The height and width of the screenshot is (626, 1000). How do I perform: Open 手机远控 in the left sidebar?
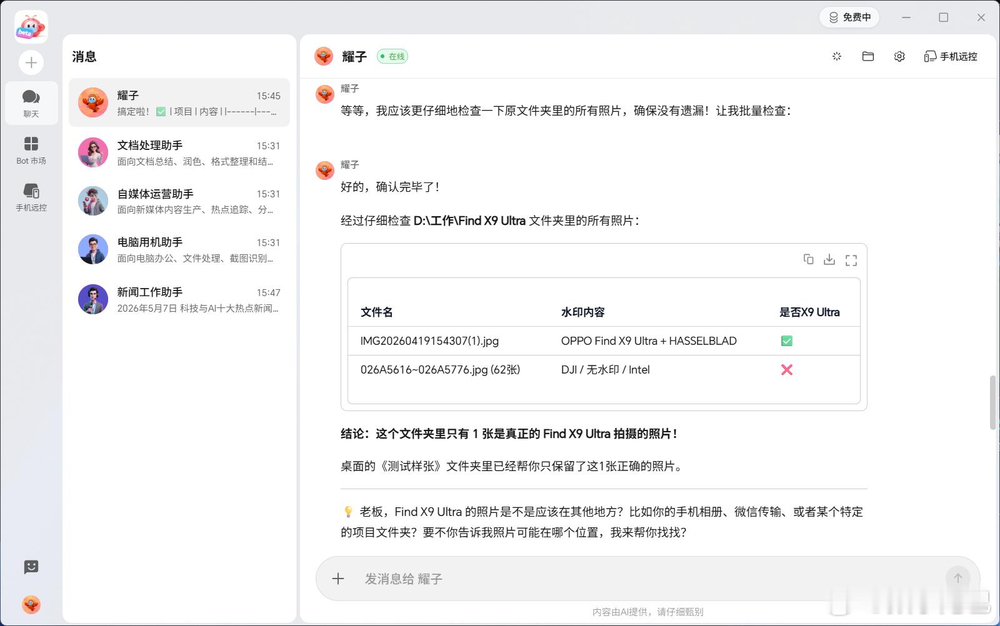[31, 197]
